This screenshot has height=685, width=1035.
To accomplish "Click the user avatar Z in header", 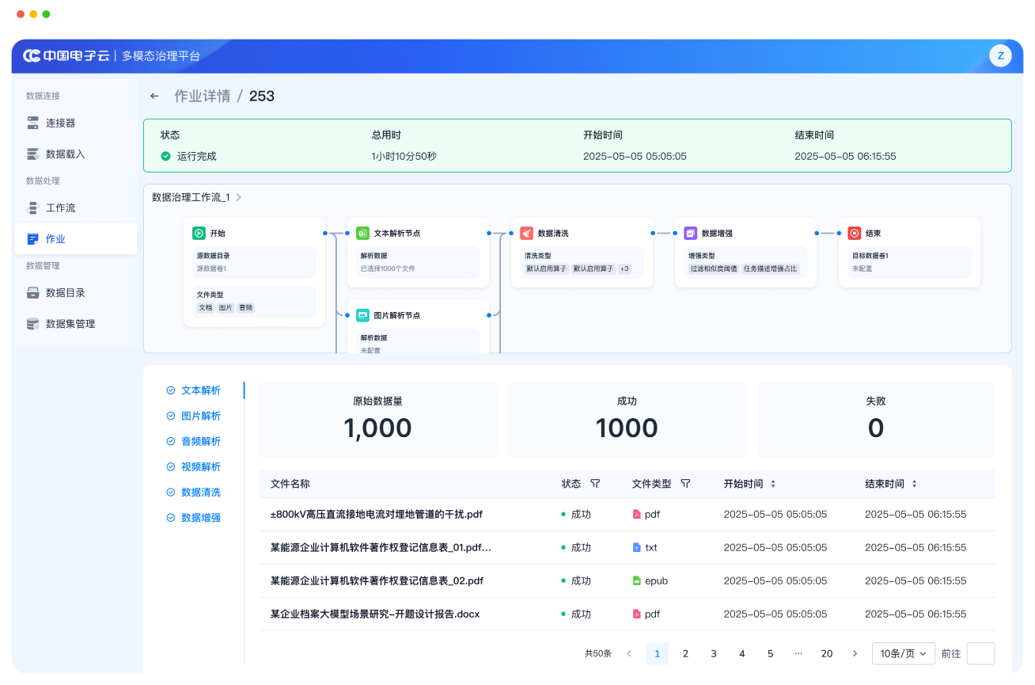I will pyautogui.click(x=1000, y=55).
